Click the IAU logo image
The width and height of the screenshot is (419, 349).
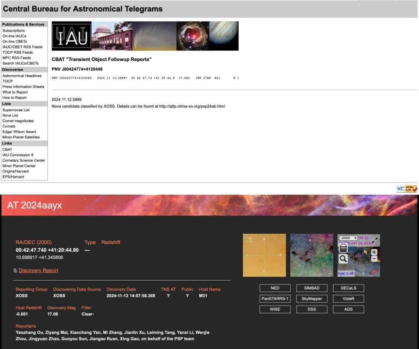tap(72, 36)
